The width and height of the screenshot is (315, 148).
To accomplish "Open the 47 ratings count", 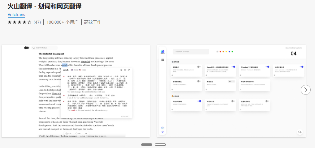I will (37, 22).
